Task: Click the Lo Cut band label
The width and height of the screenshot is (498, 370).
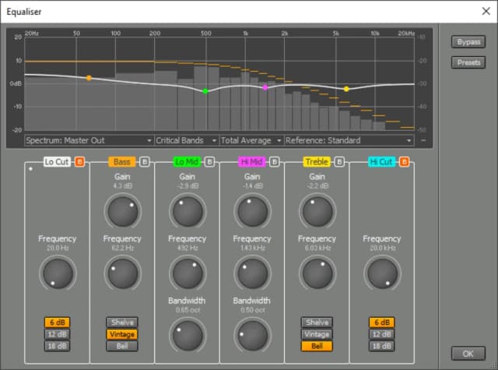Action: 57,162
